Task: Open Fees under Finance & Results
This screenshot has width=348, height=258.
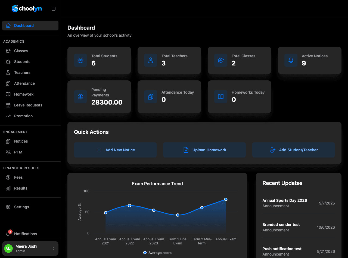Action: [x=30, y=177]
